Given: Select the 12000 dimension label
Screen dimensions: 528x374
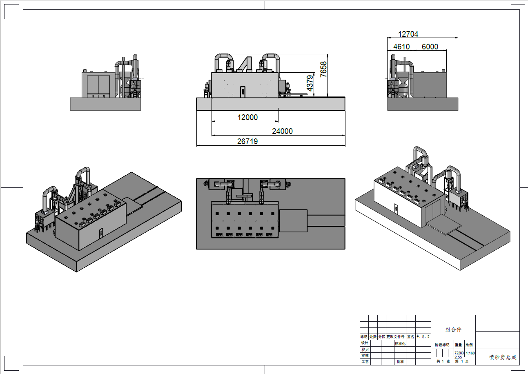Looking at the screenshot, I should (247, 117).
